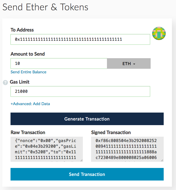Grab the Raw Transaction resize handle
This screenshot has width=176, height=190.
click(x=82, y=161)
